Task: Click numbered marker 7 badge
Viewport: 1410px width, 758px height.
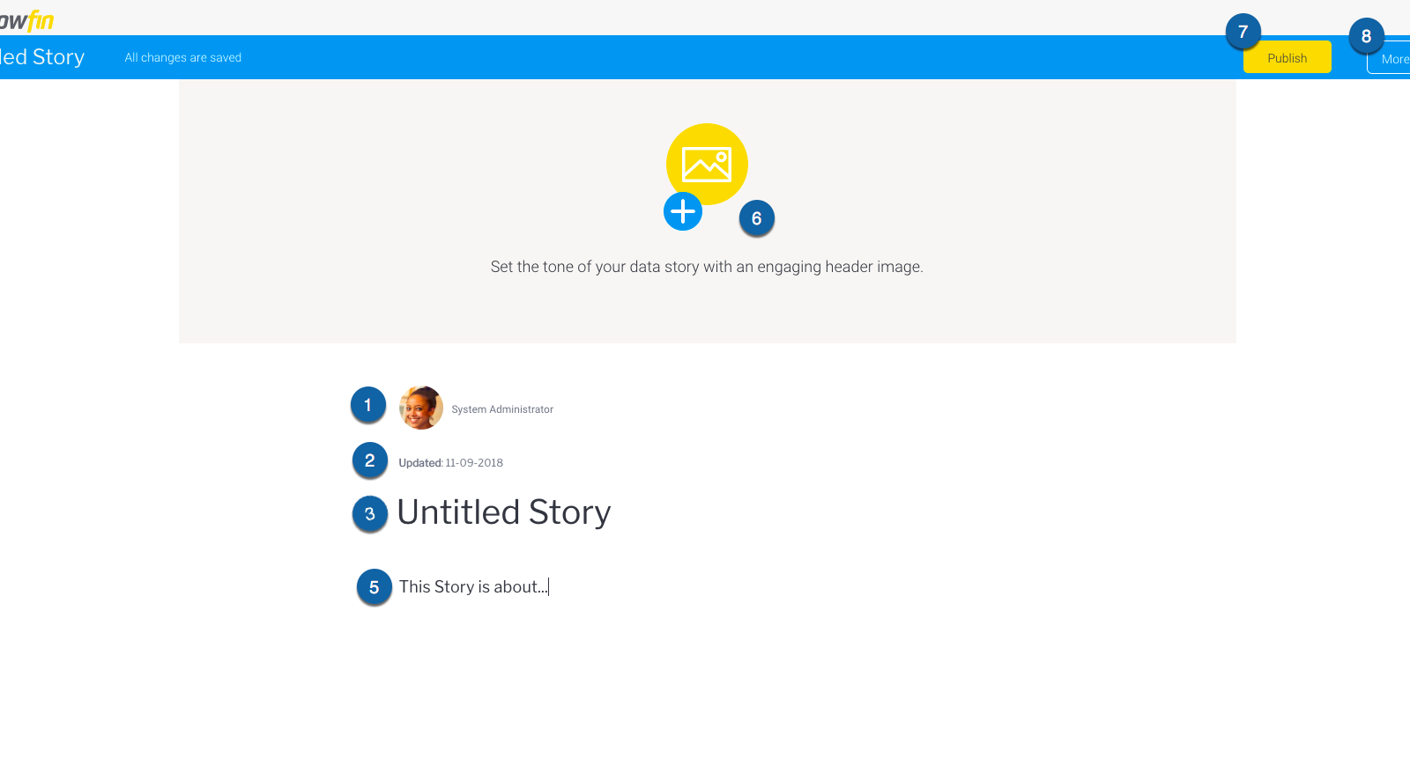Action: point(1243,32)
